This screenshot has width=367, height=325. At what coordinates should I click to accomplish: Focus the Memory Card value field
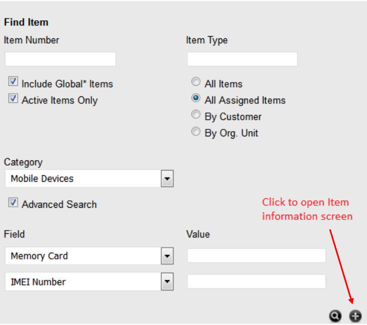tap(256, 256)
